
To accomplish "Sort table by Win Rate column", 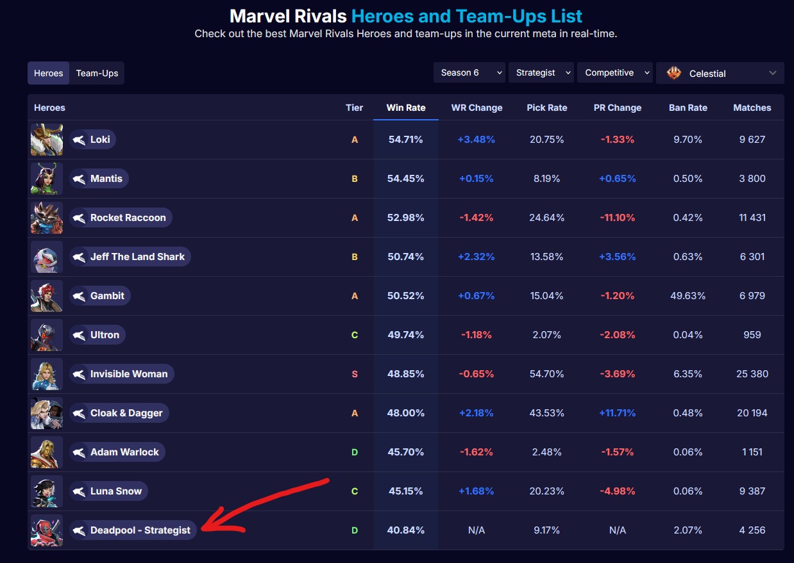I will tap(406, 108).
